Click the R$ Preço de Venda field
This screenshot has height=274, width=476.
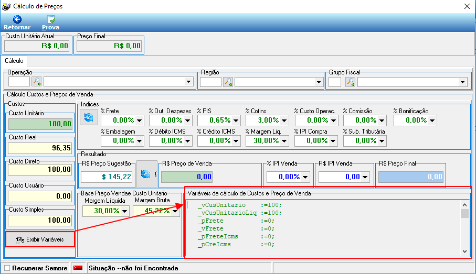(187, 177)
